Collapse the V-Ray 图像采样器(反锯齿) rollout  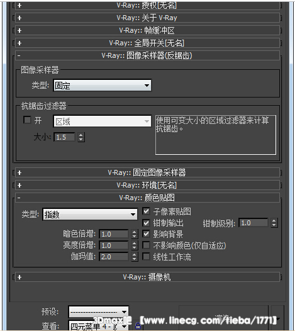(x=147, y=56)
